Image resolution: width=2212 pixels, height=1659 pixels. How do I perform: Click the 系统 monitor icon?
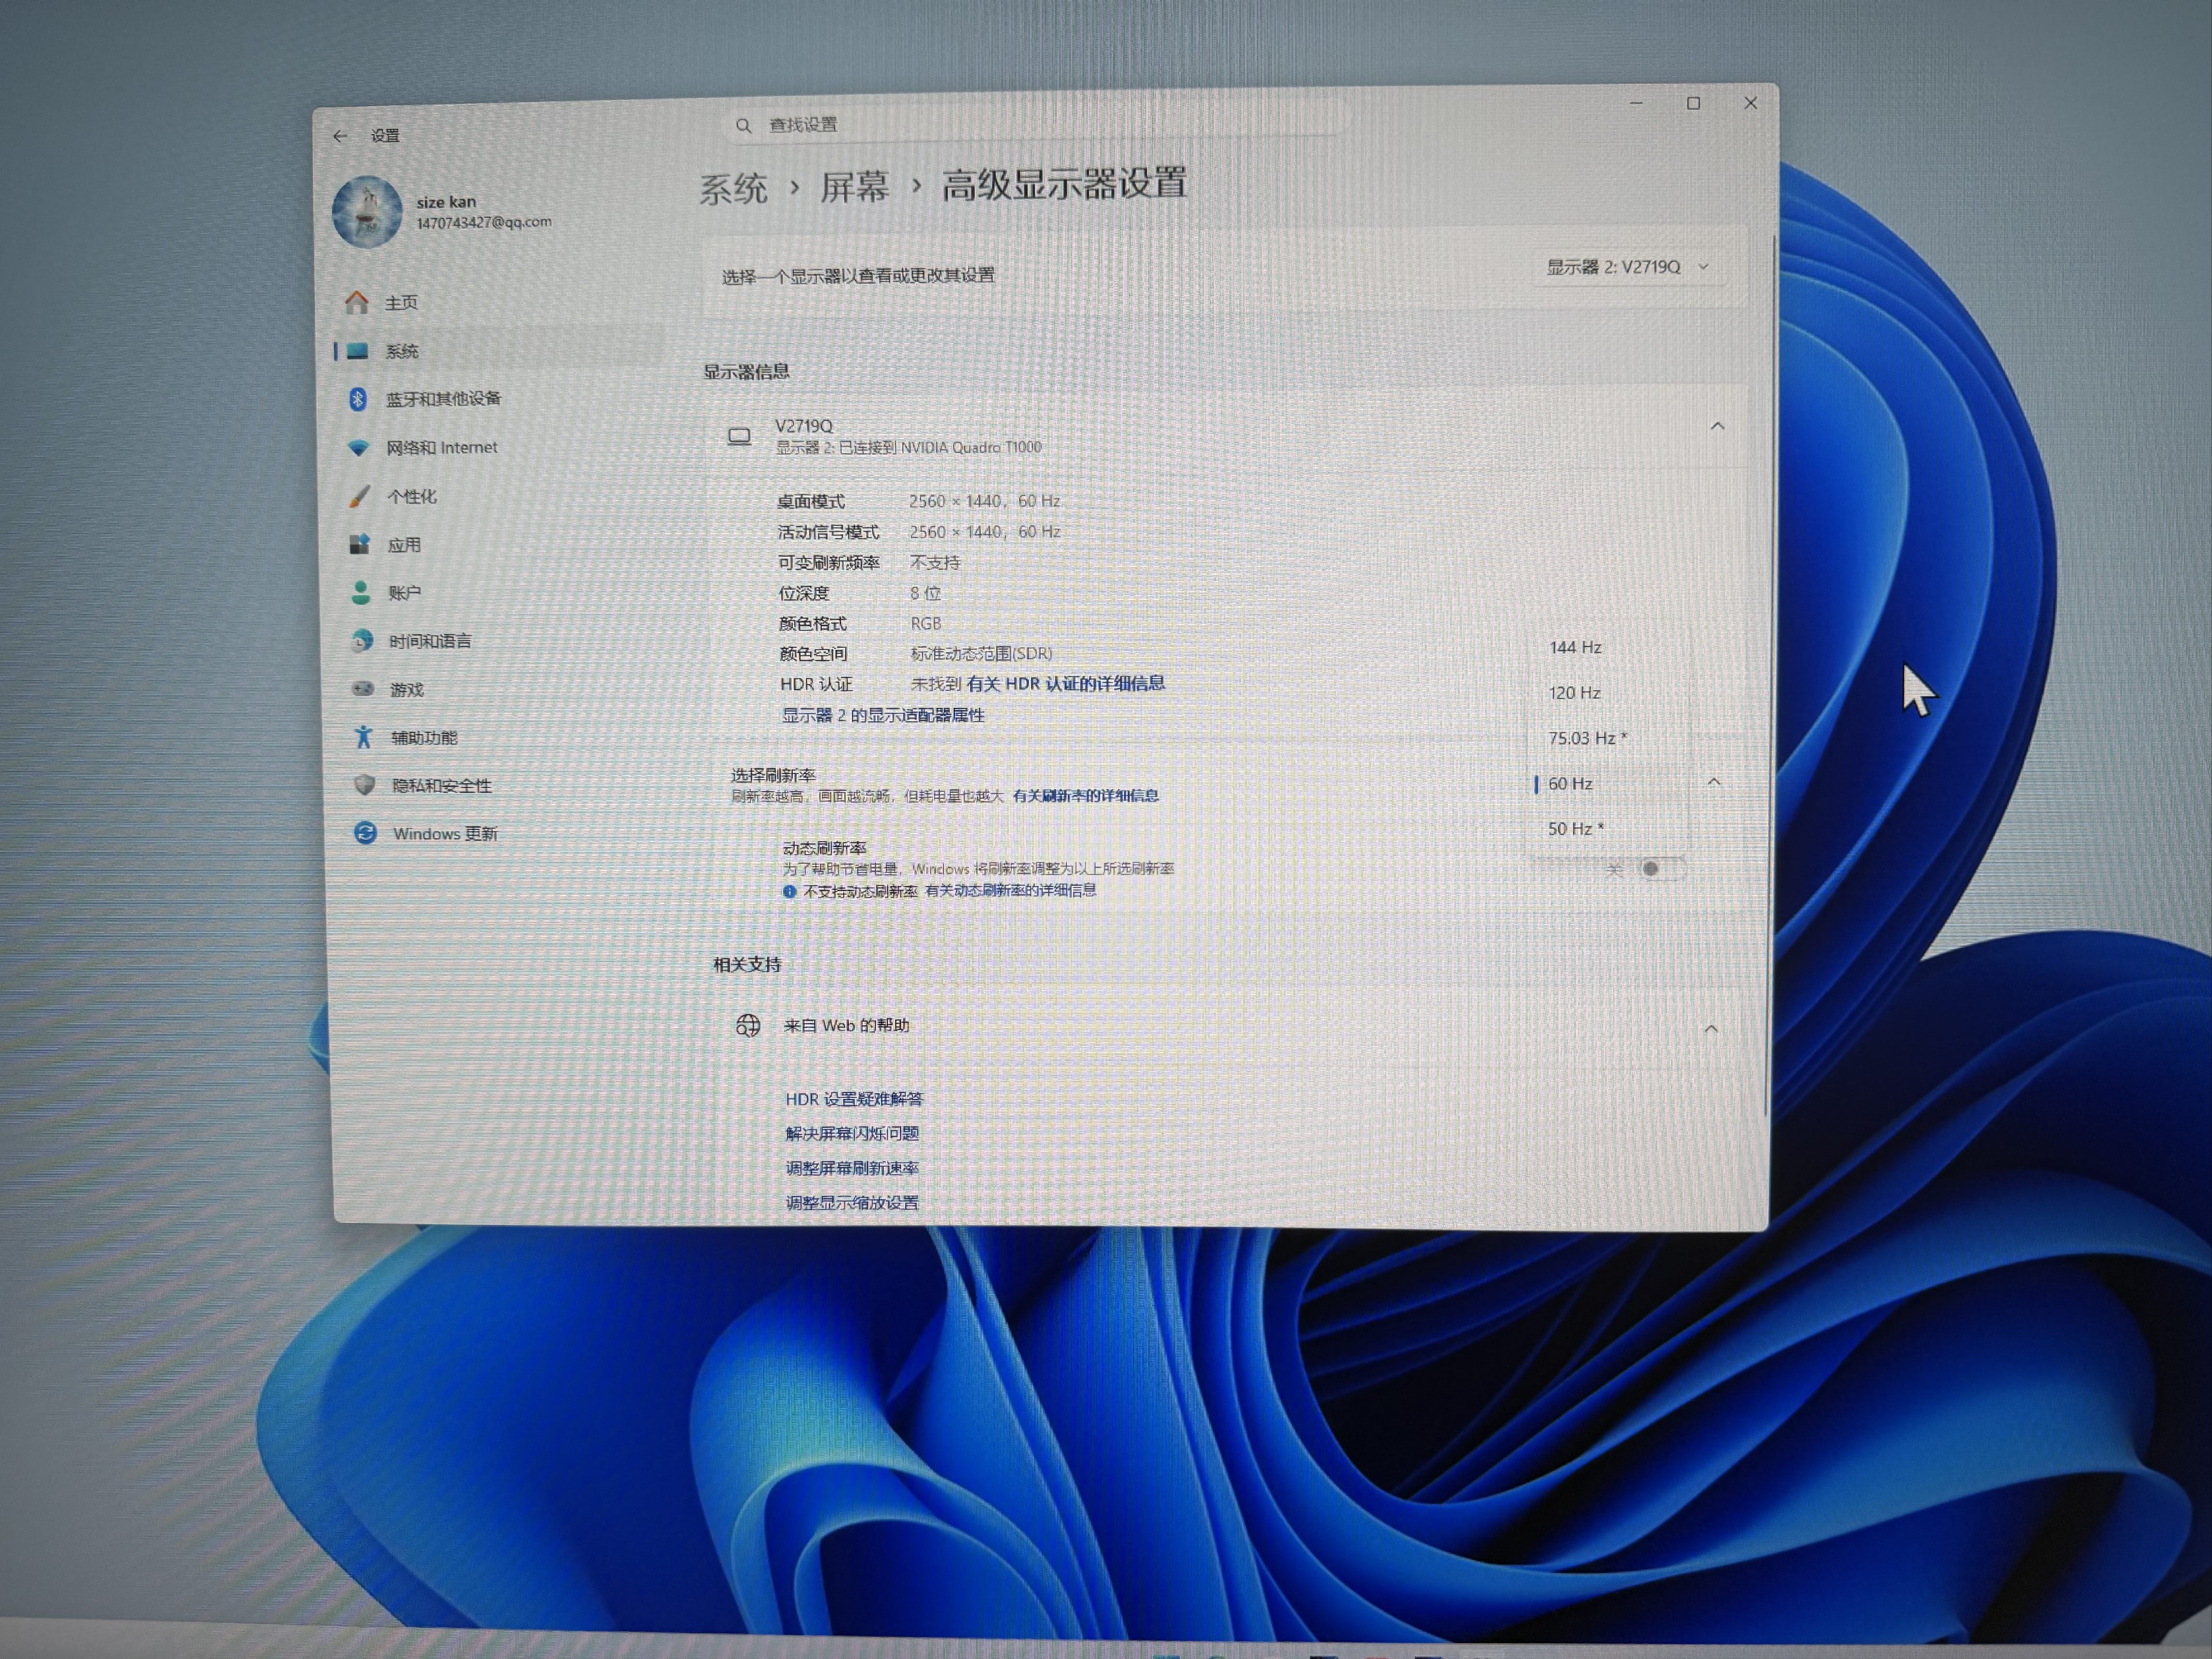coord(357,351)
